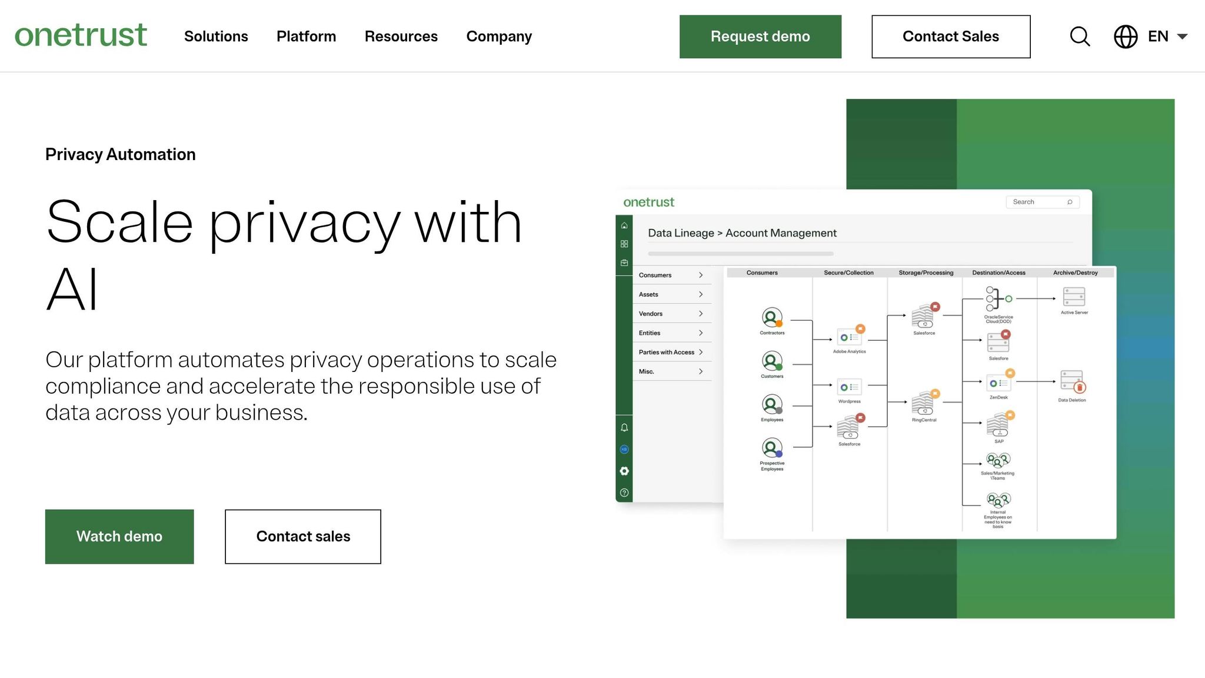Screen dimensions: 1205x678
Task: Click the Adobe Analytics node icon
Action: click(x=850, y=336)
